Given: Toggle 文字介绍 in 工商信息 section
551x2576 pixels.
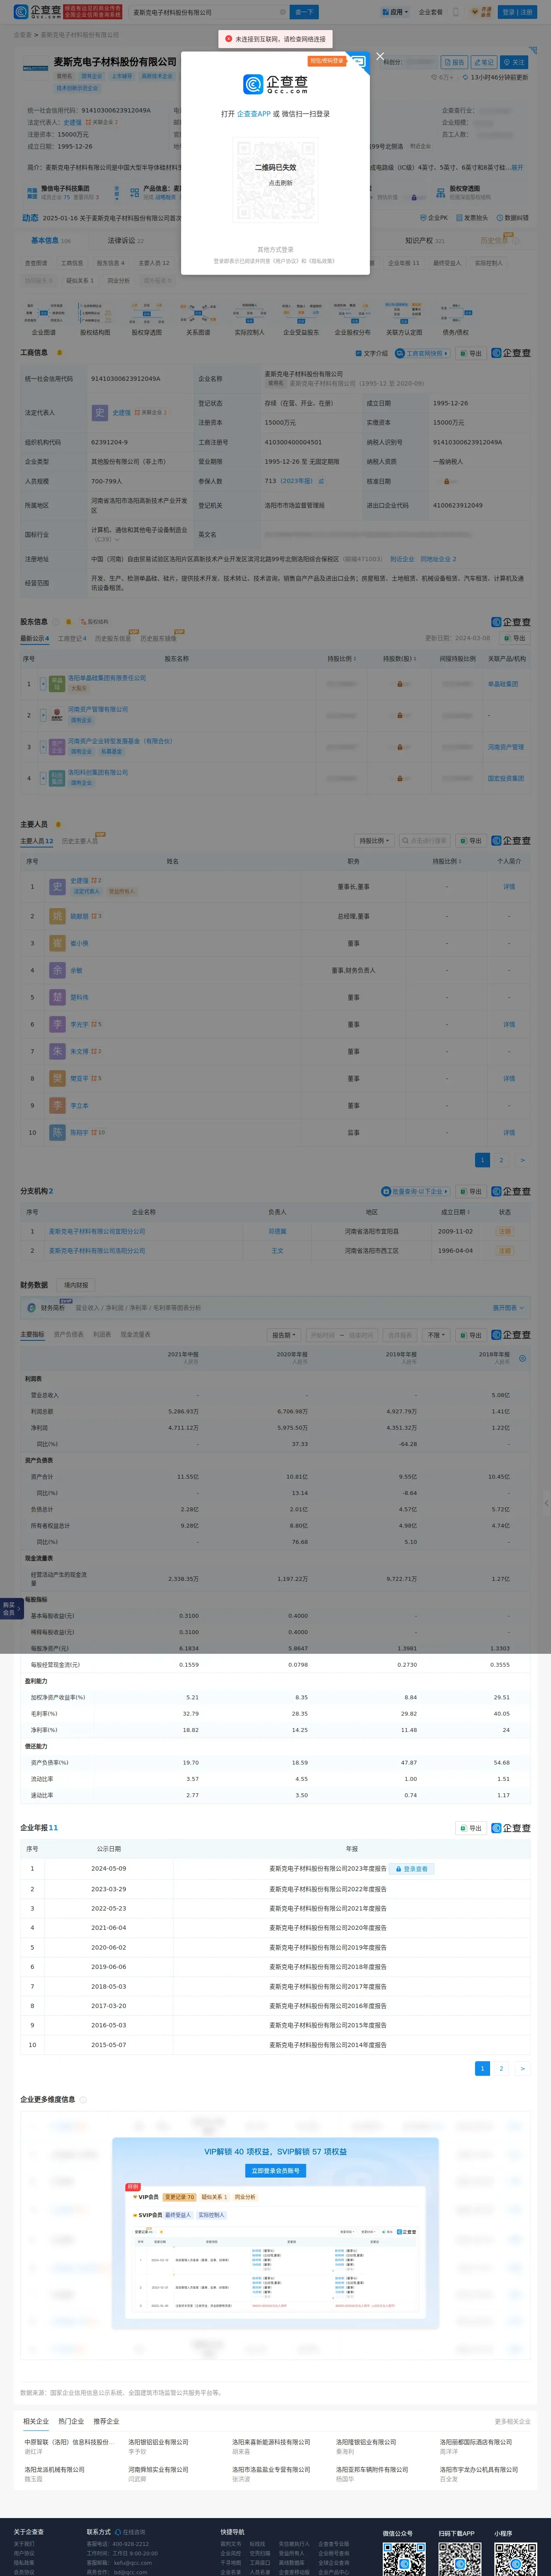Looking at the screenshot, I should (371, 353).
